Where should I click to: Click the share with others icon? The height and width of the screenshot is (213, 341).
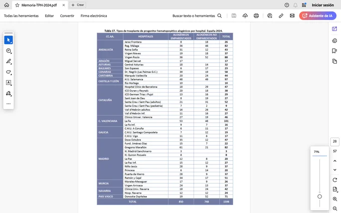270,16
